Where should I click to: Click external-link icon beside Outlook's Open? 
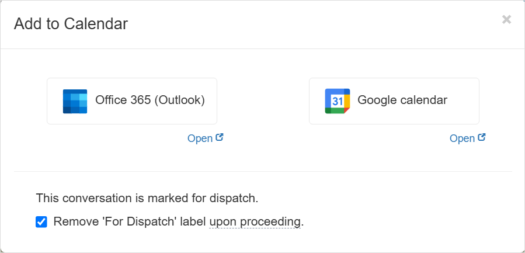pyautogui.click(x=220, y=137)
